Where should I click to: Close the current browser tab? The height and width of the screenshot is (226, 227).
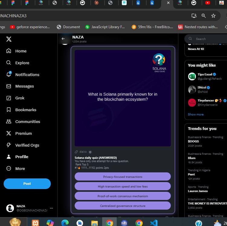(x=168, y=3)
